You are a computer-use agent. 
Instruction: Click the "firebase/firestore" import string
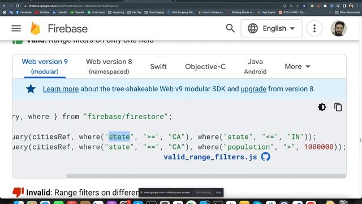tap(126, 117)
